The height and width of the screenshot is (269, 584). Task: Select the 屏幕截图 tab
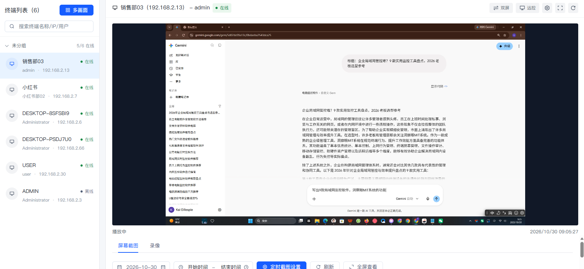128,246
